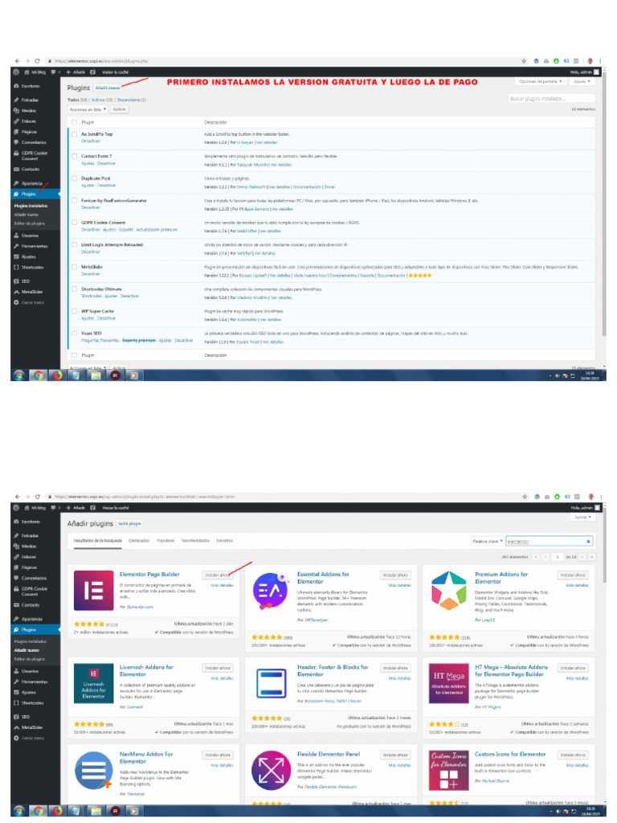
Task: Open Firefox from taskbar below Añadir plugins page
Action: pos(57,811)
